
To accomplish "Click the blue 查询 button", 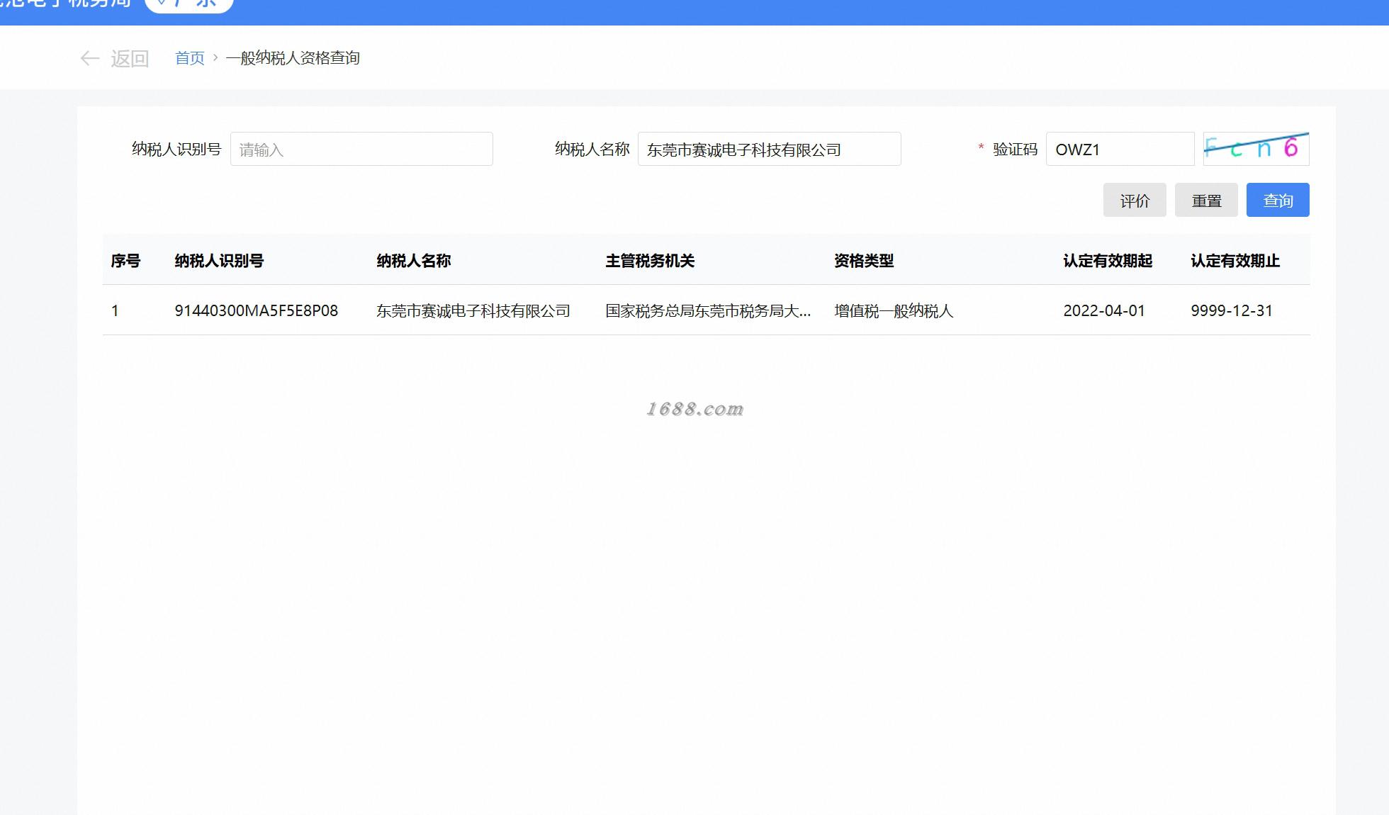I will (1277, 201).
